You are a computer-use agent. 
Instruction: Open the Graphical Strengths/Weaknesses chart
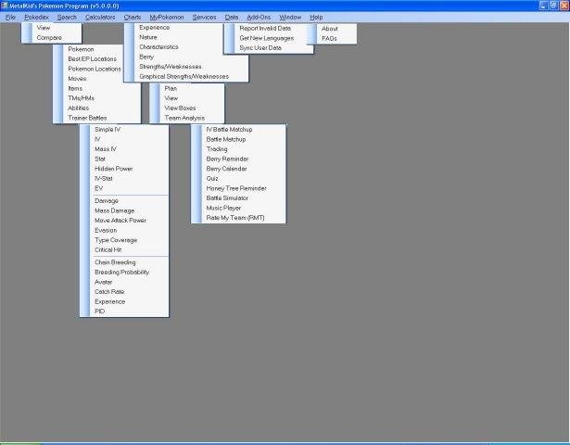pos(184,76)
